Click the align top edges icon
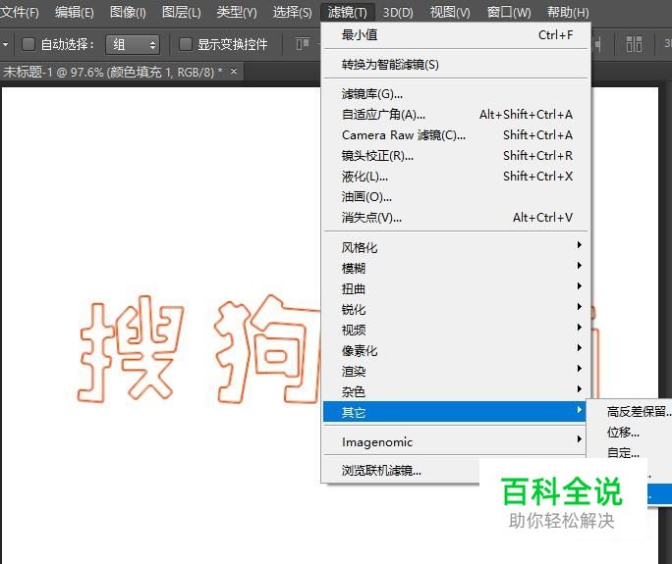 pyautogui.click(x=303, y=44)
